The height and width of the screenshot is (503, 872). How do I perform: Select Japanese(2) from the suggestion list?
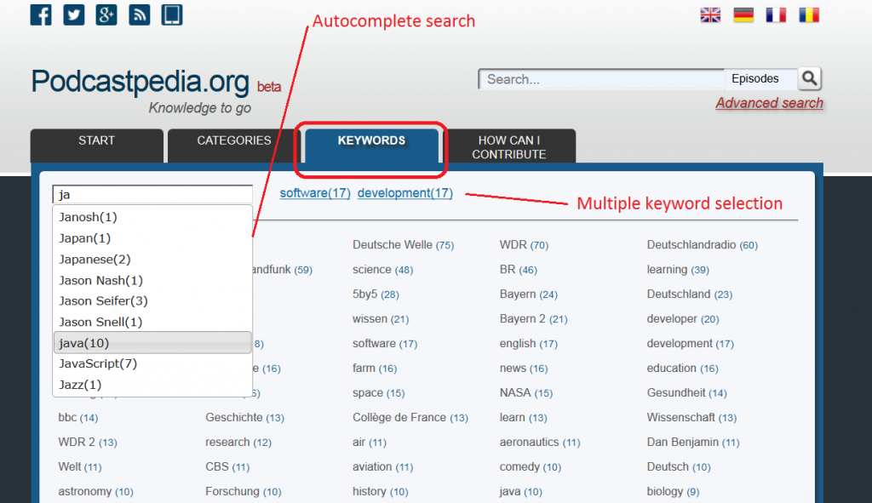pos(95,259)
